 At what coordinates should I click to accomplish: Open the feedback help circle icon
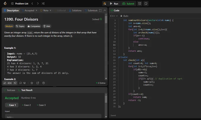click(x=43, y=83)
